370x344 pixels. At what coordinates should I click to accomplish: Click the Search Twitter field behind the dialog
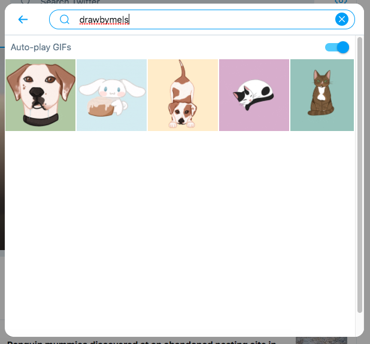click(x=163, y=2)
